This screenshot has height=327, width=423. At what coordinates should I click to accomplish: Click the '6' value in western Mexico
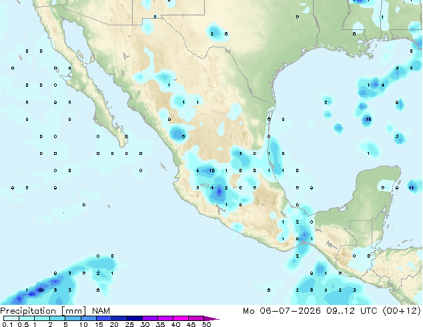pos(183,137)
